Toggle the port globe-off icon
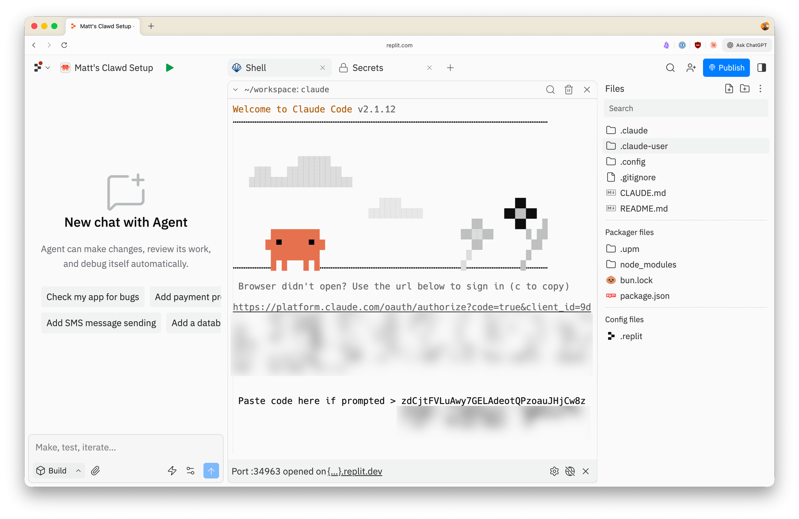 coord(570,471)
